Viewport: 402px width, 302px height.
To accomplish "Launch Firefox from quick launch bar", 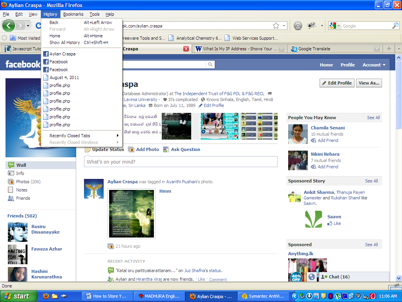I will pos(46,296).
